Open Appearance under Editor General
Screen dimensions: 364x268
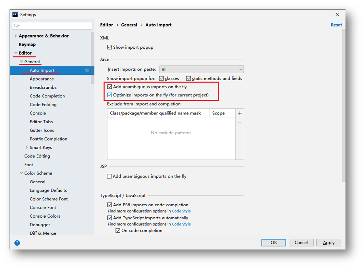coord(42,79)
